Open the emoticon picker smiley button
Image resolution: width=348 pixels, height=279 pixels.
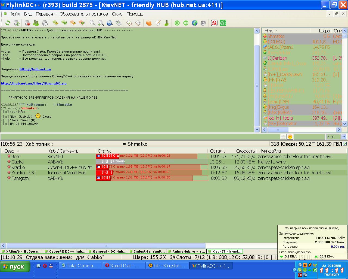(290, 137)
